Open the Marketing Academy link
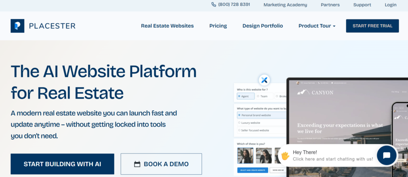The image size is (408, 177). point(285,5)
